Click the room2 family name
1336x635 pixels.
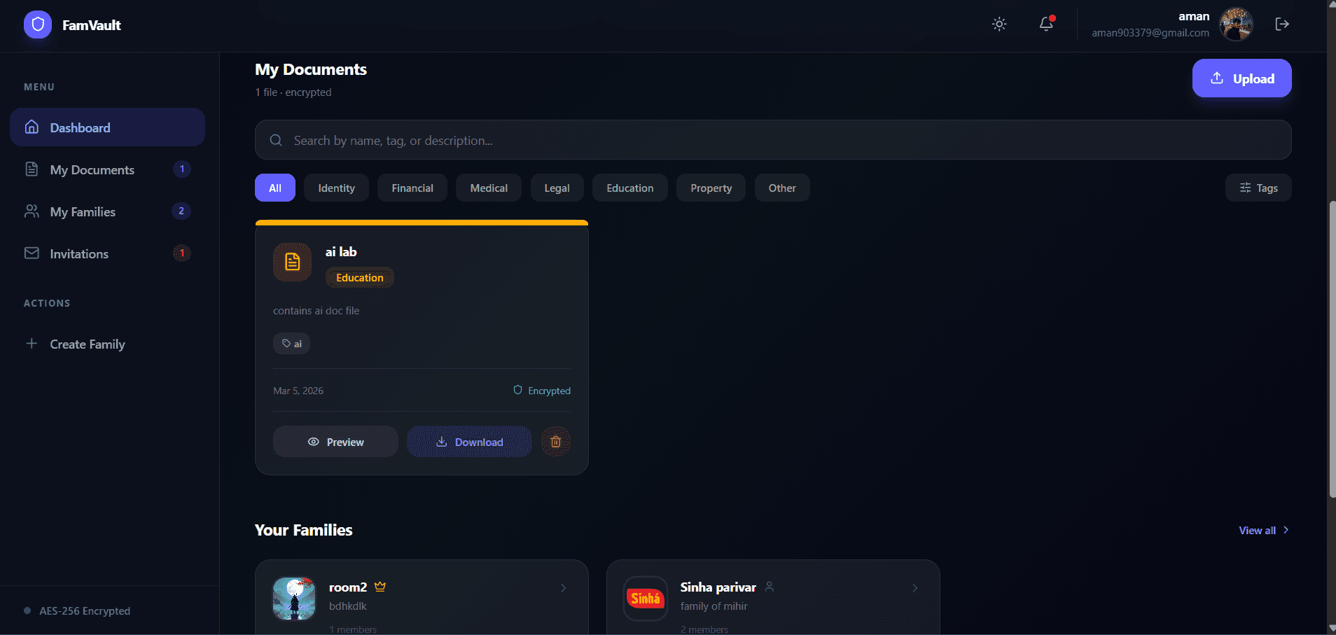[x=348, y=587]
